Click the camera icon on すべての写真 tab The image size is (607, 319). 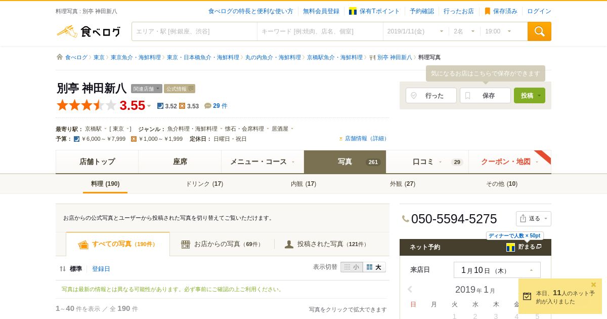pos(83,245)
